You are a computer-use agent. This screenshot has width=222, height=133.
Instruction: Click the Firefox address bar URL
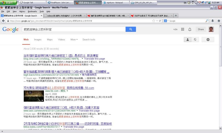(79, 21)
